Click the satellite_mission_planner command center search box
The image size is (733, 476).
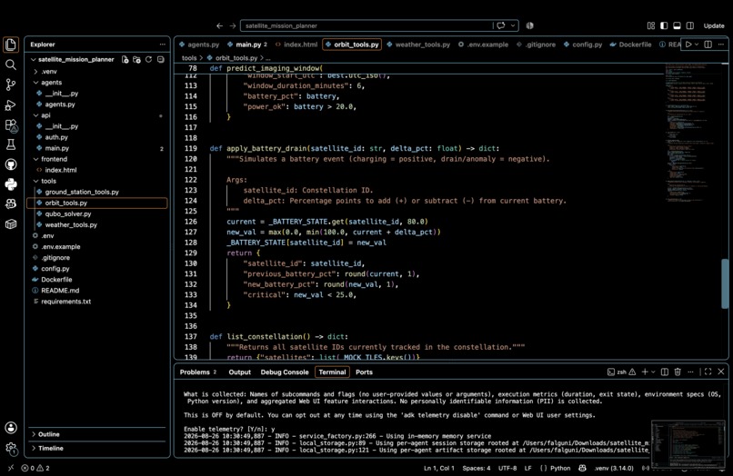click(x=366, y=25)
